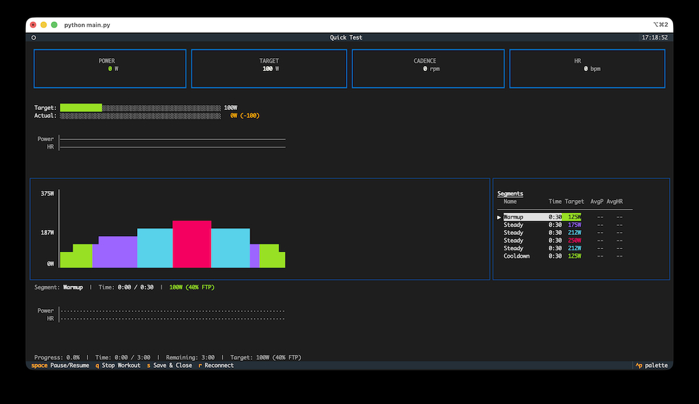Click the green window zoom button
Viewport: 699px width, 404px height.
click(54, 25)
